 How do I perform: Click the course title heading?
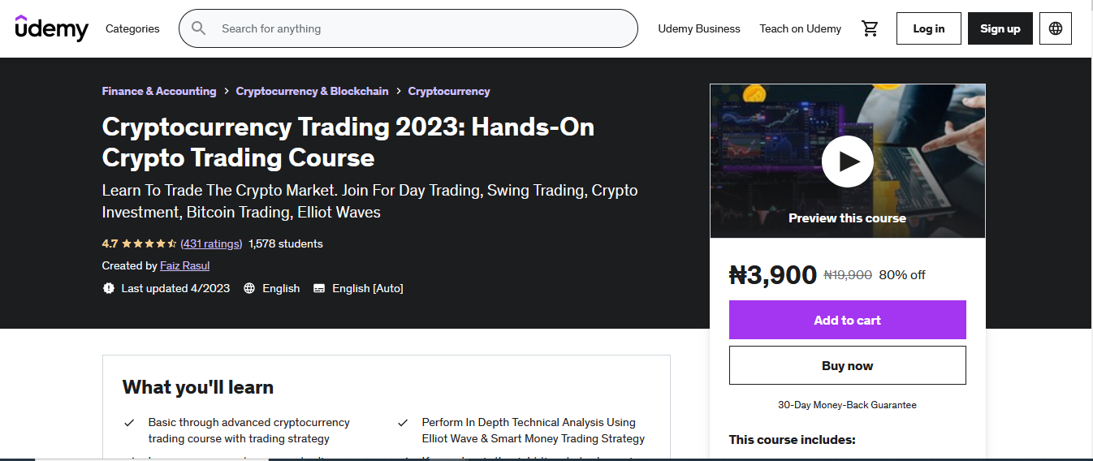coord(348,142)
